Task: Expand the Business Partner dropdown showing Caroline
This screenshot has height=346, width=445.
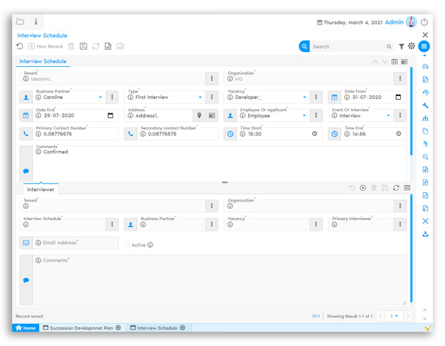Action: click(x=101, y=97)
